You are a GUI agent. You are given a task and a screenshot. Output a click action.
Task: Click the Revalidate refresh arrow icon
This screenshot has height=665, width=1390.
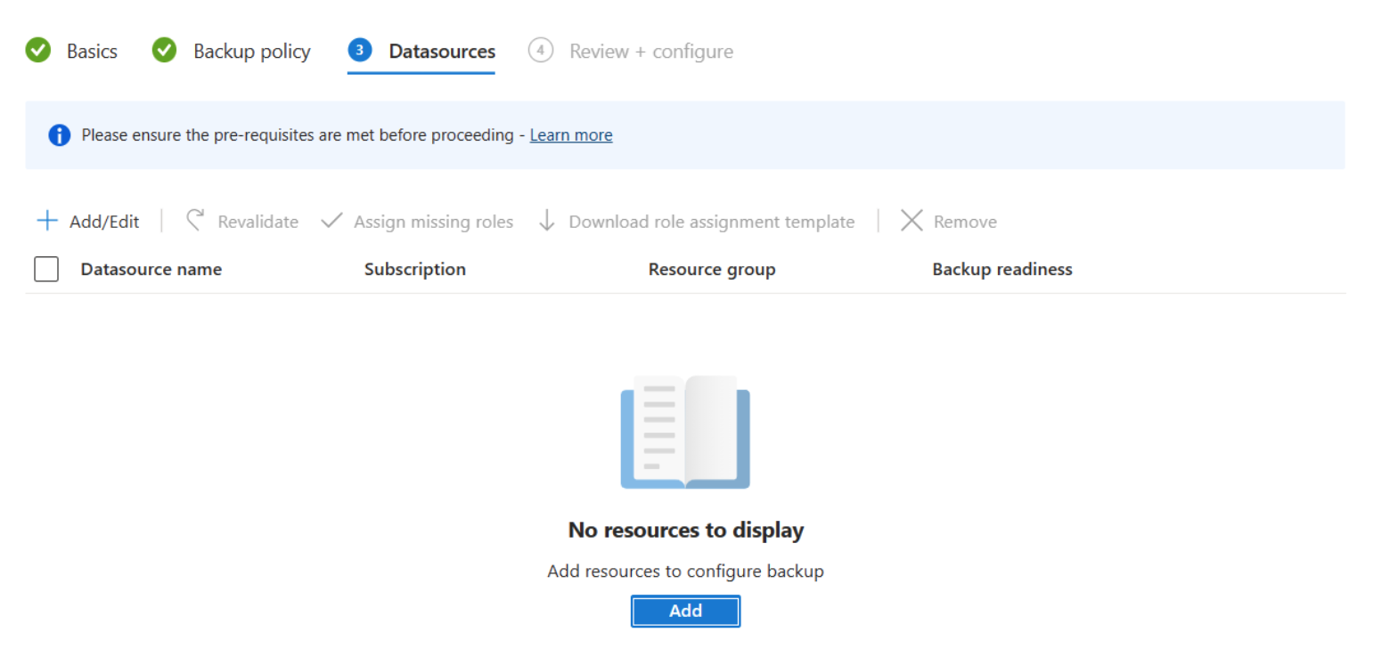(195, 221)
